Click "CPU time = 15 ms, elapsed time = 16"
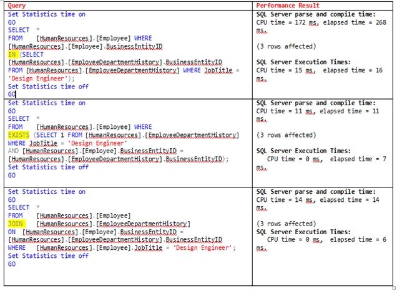The height and width of the screenshot is (294, 397). coord(319,70)
